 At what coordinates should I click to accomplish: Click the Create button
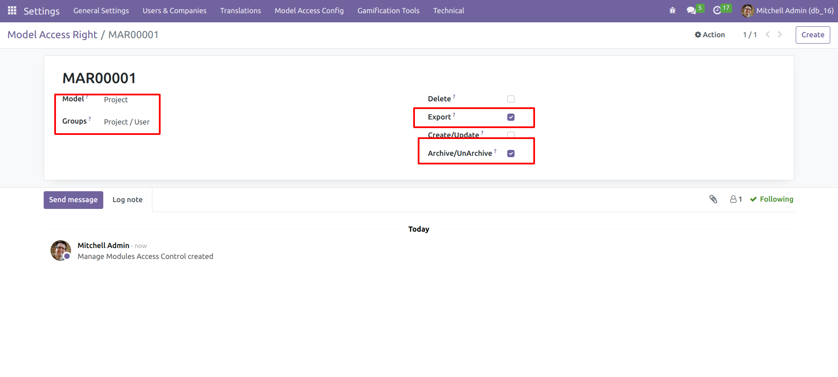[813, 35]
